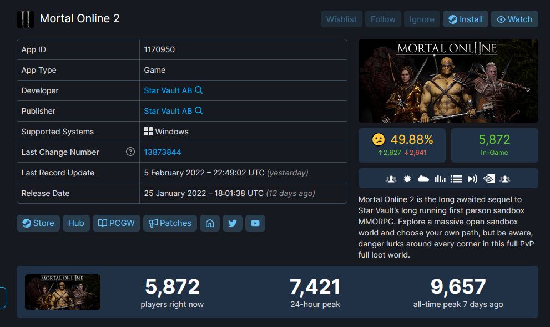Click the search icon in Publisher row

tap(199, 110)
